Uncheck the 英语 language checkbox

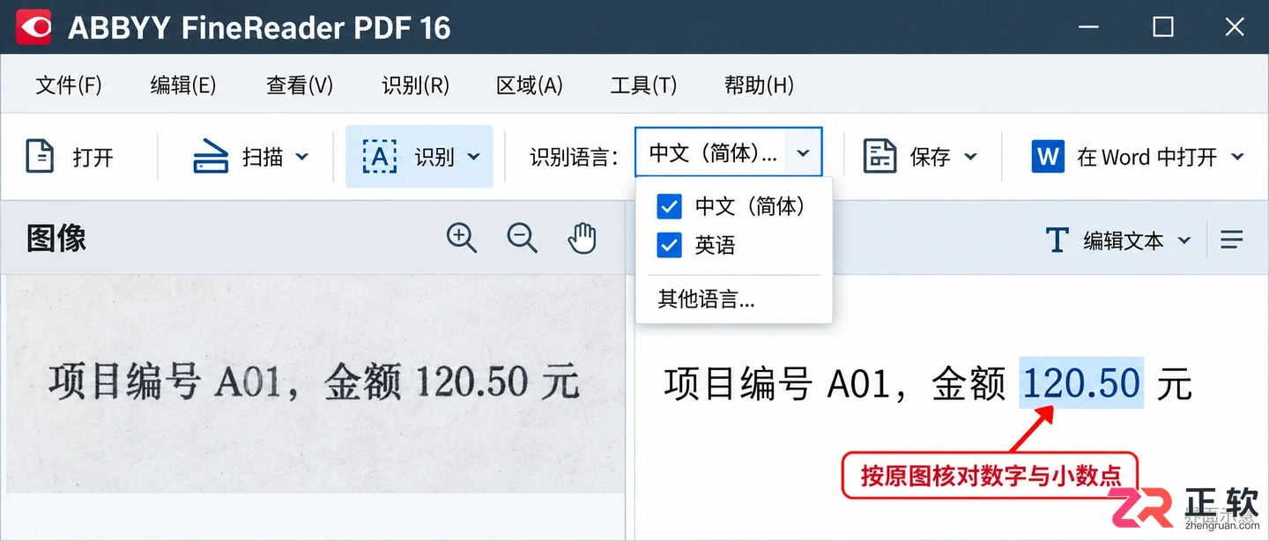click(669, 245)
